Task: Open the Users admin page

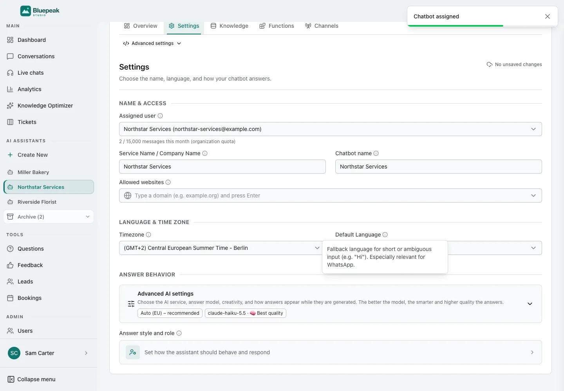Action: tap(49, 331)
